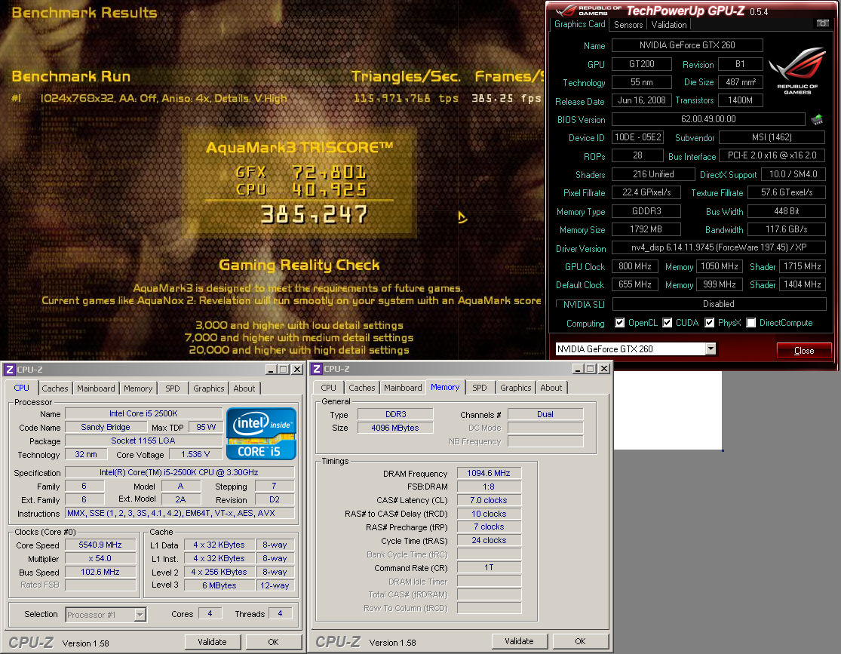The image size is (841, 654).
Task: Click Validate in the left CPU-Z window
Action: (x=213, y=642)
